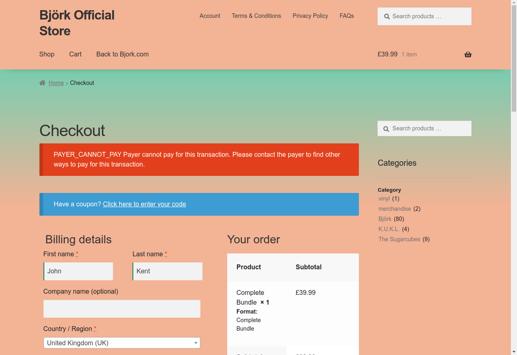
Task: Click here to enter your coupon code
Action: pyautogui.click(x=144, y=204)
